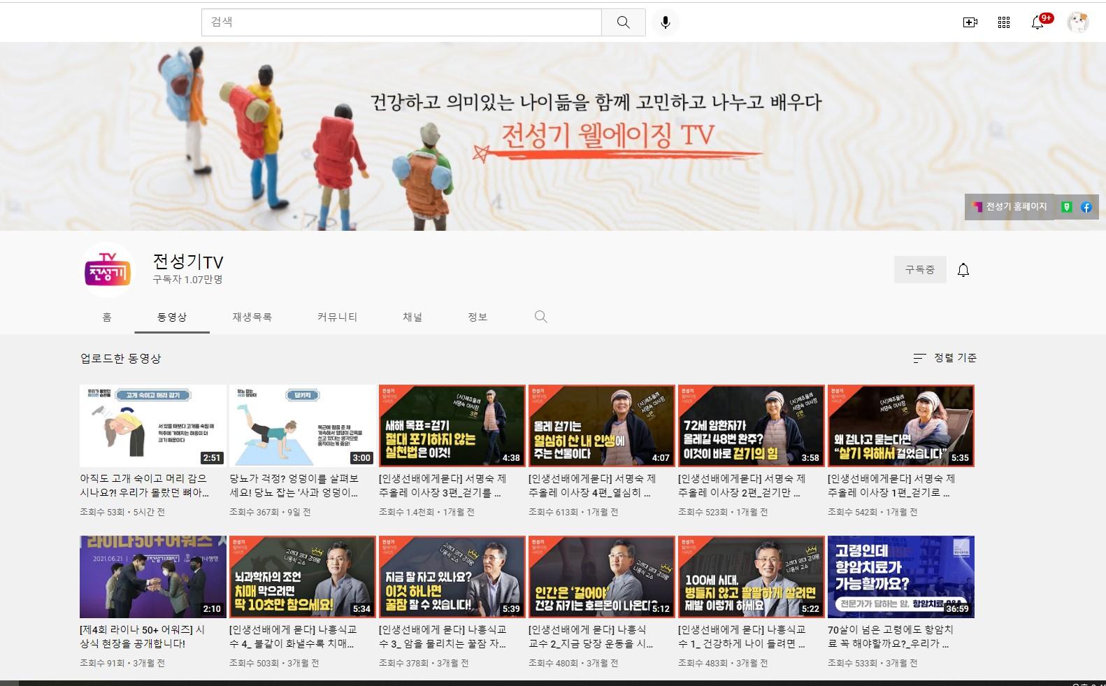Open the 36:59 항암치료 video thumbnail
Screen dimensions: 1106x686
[901, 577]
